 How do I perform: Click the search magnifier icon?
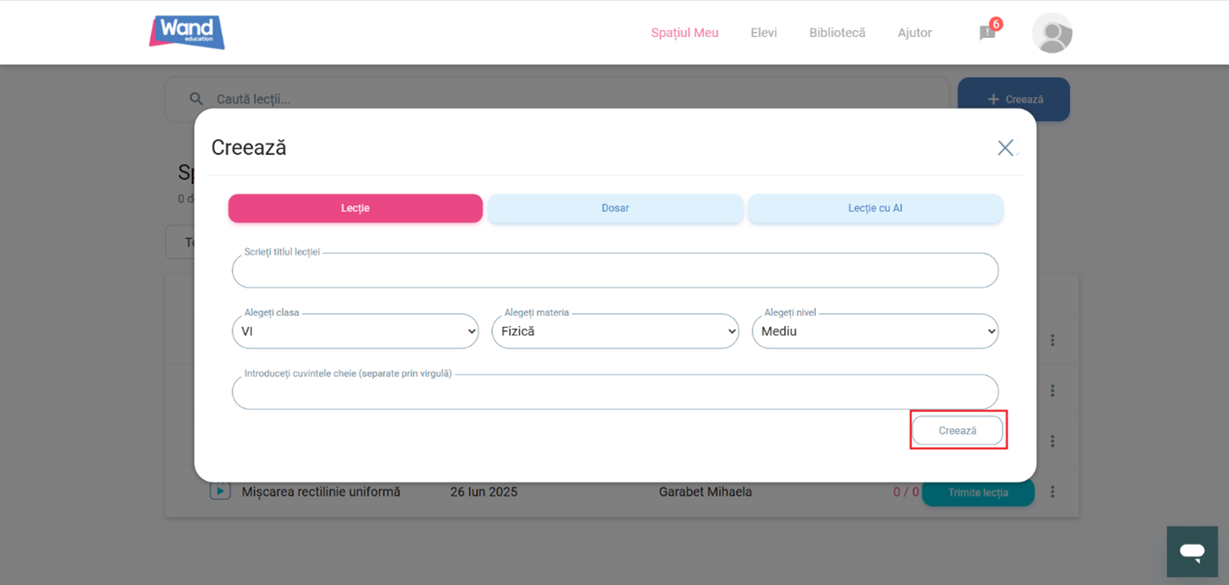point(197,99)
